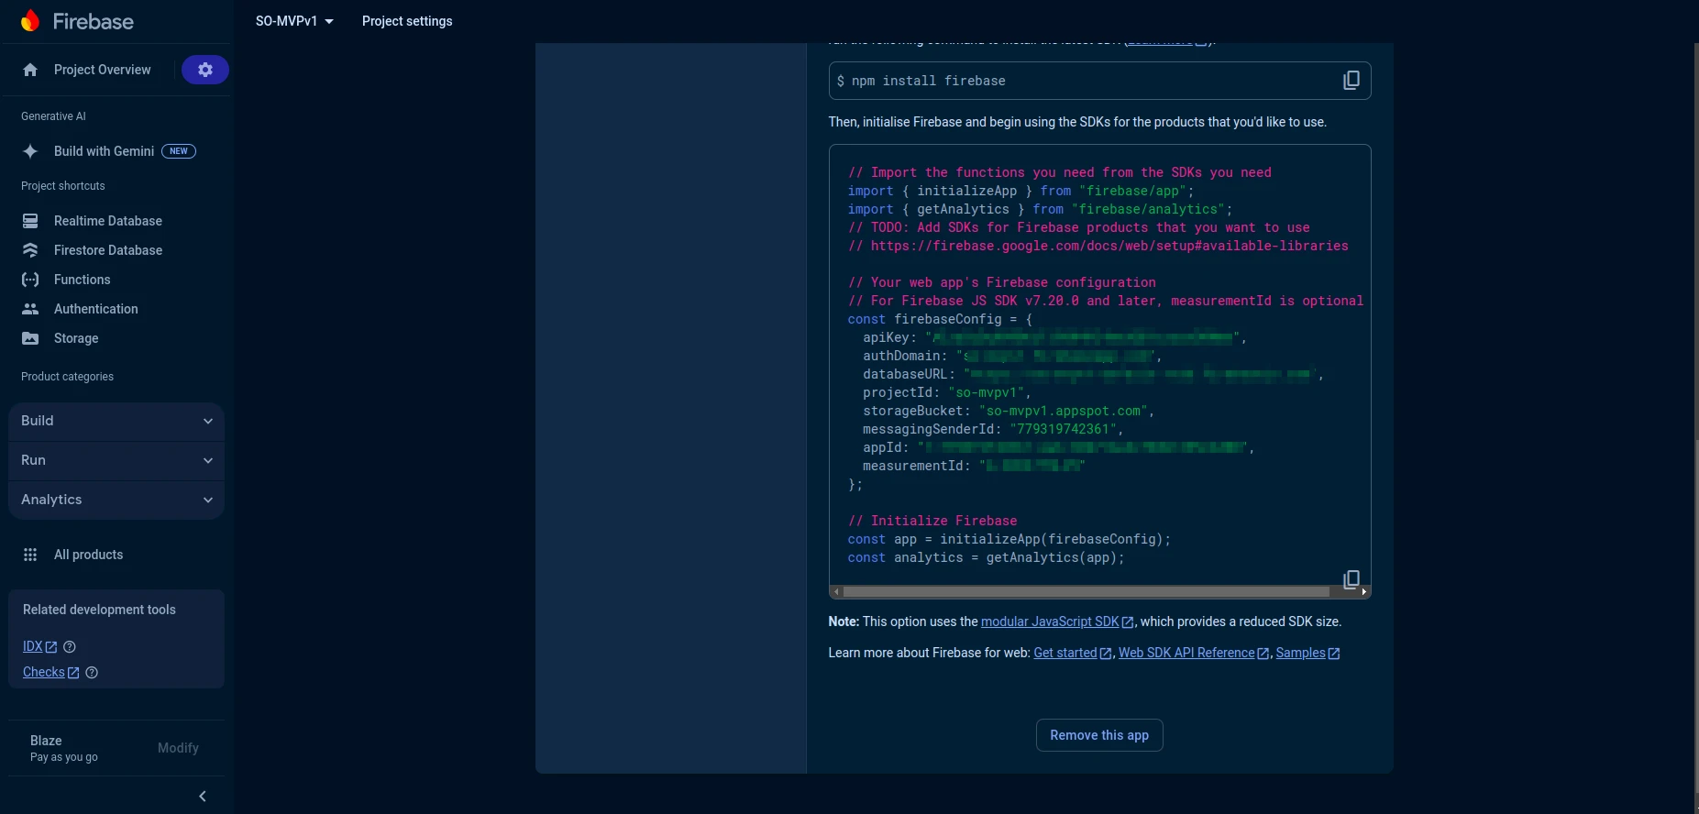Open the Functions section

pos(82,280)
